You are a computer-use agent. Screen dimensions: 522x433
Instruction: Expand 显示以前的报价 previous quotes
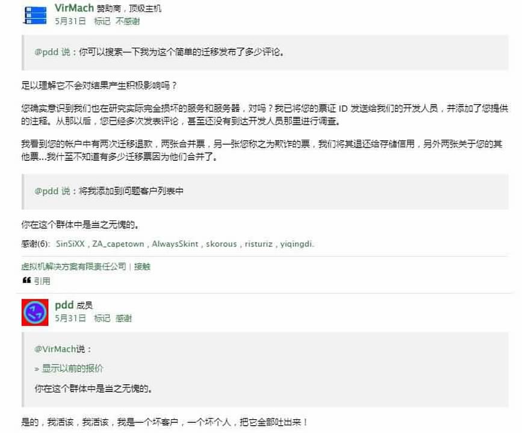coord(72,369)
